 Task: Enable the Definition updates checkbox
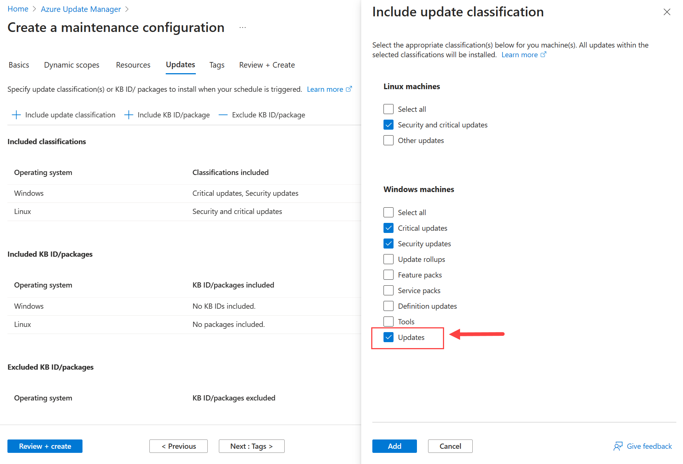[388, 306]
